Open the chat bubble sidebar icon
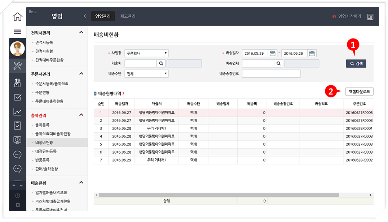This screenshot has height=222, width=388. pyautogui.click(x=17, y=169)
